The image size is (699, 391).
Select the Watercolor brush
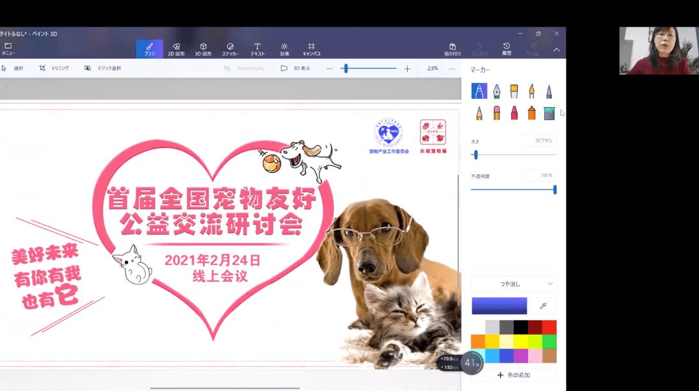pyautogui.click(x=531, y=89)
